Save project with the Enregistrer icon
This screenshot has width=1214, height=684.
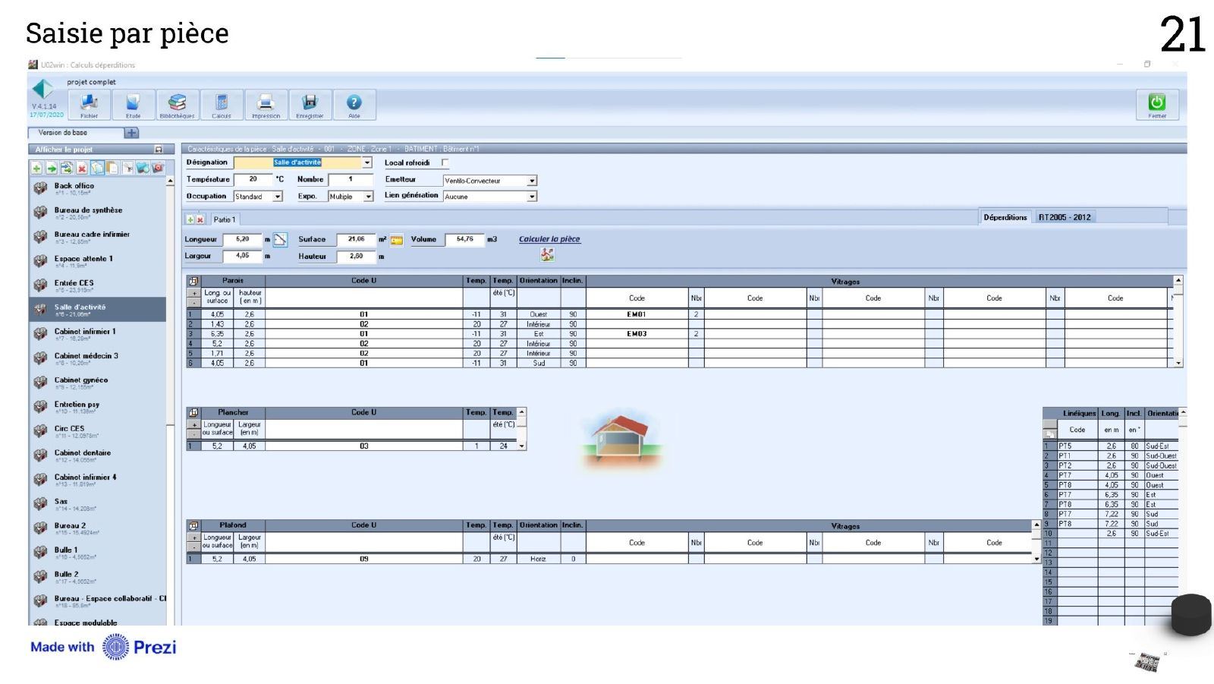(310, 105)
